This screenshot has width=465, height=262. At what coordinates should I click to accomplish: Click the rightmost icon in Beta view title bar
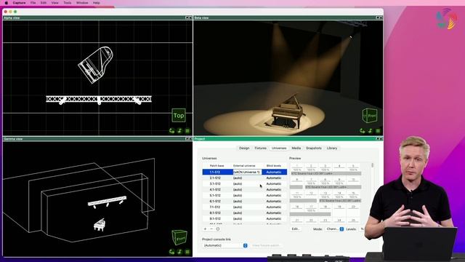(381, 17)
